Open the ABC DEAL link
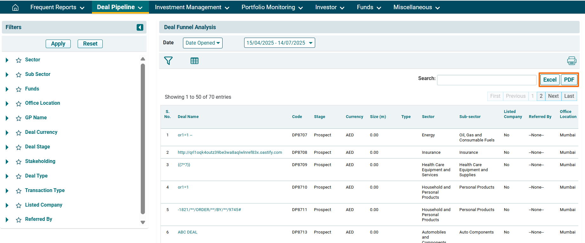 (187, 232)
